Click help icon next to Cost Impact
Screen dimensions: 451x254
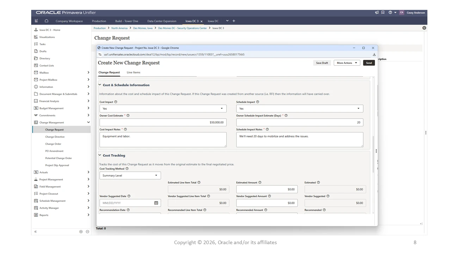coord(116,102)
